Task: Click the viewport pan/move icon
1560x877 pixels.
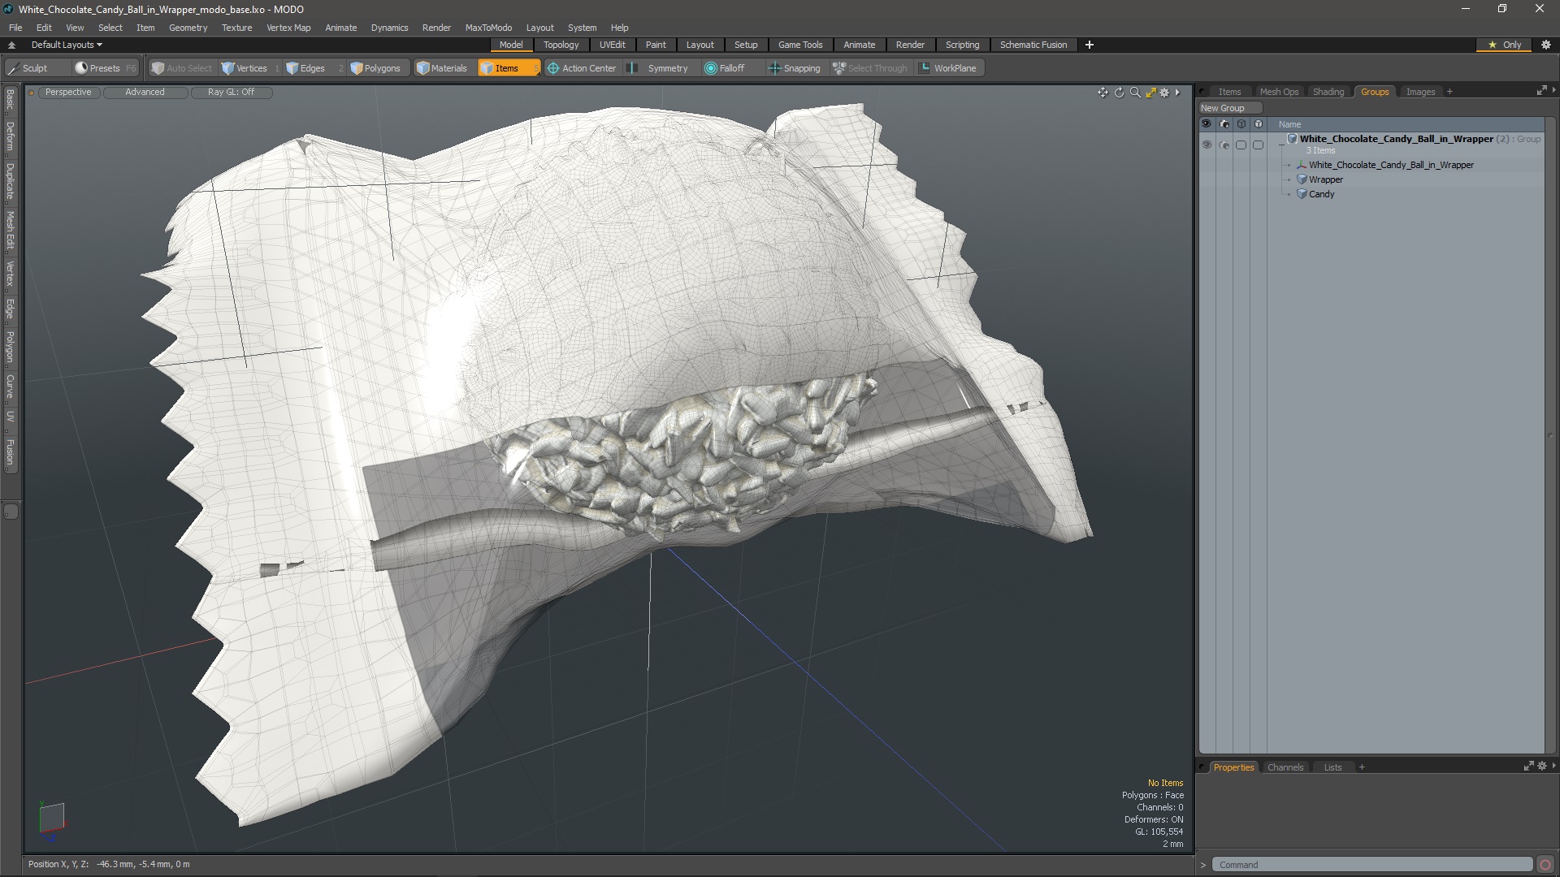Action: (x=1103, y=93)
